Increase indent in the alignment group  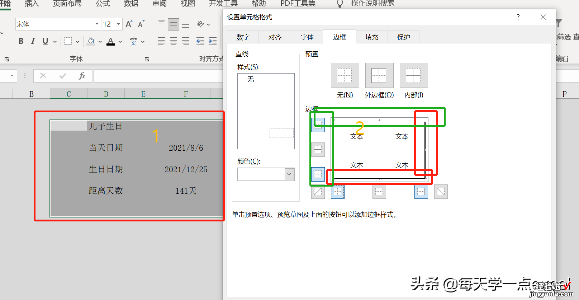(213, 41)
